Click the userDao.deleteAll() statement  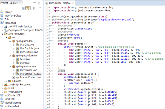pyautogui.click(x=78, y=77)
